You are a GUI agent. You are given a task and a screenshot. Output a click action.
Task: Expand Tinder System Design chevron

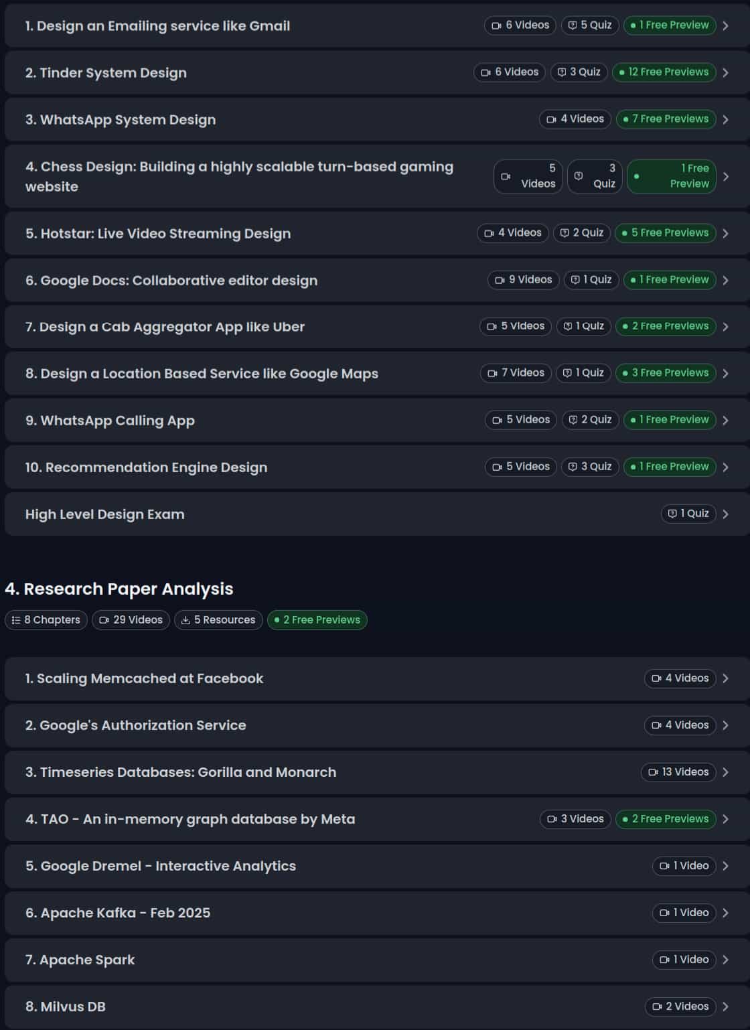[725, 72]
